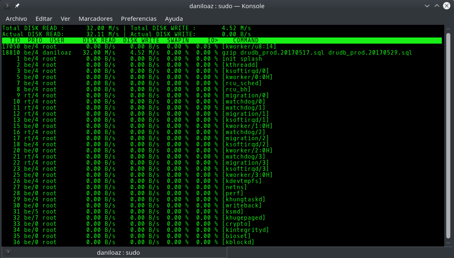Click the DISK READ column header
Screen dimensions: 454x258
(x=99, y=40)
